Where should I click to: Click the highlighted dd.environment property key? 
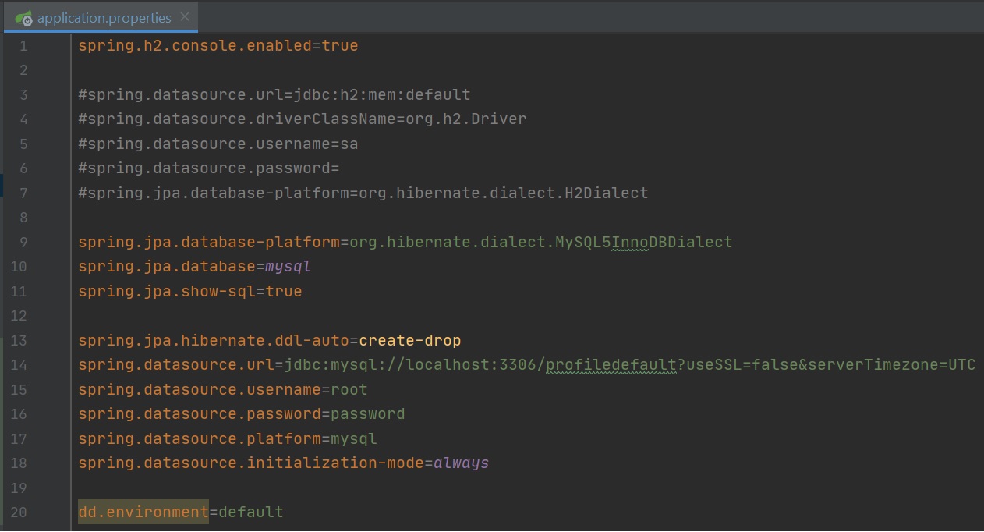(x=143, y=512)
